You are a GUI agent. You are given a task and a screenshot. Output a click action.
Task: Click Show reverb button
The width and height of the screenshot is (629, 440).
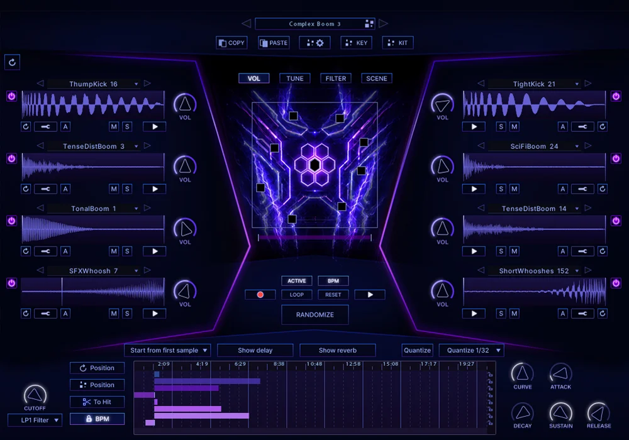(x=338, y=350)
